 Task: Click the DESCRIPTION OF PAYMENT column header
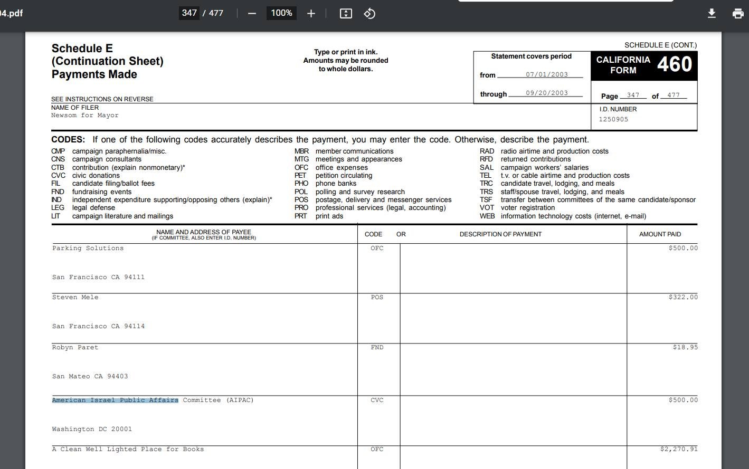click(500, 234)
